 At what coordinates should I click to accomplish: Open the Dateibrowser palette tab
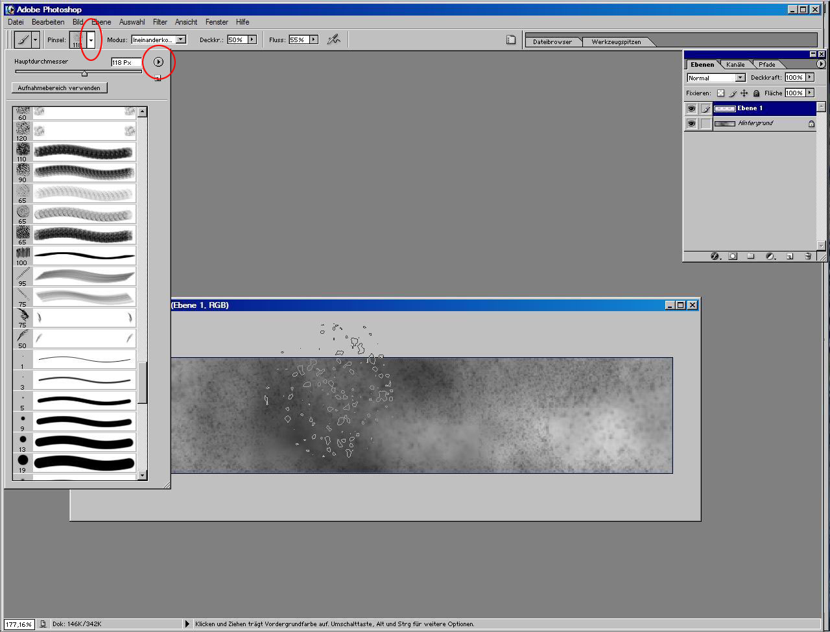click(552, 42)
